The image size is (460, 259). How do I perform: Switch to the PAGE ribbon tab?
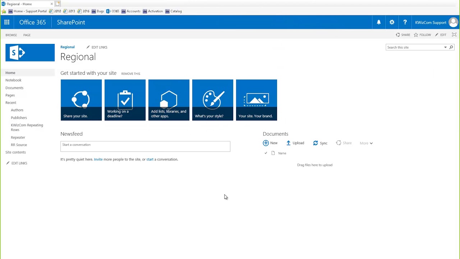click(27, 35)
